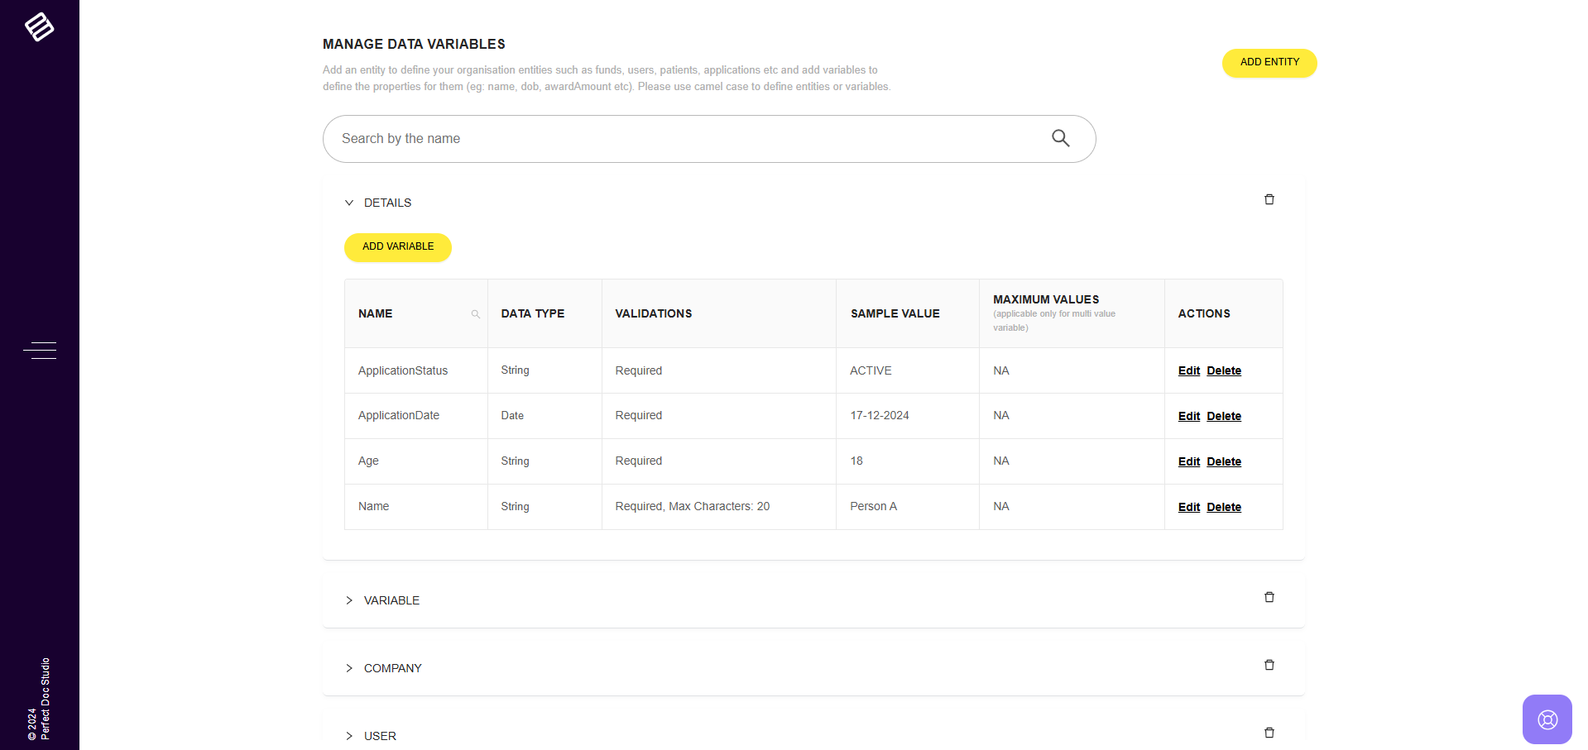This screenshot has width=1588, height=750.
Task: Expand the COMPANY entity section
Action: coord(349,668)
